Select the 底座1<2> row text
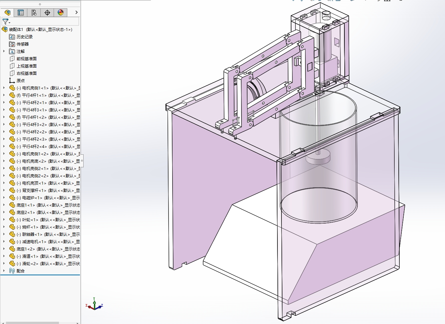445x324 pixels. coord(48,249)
